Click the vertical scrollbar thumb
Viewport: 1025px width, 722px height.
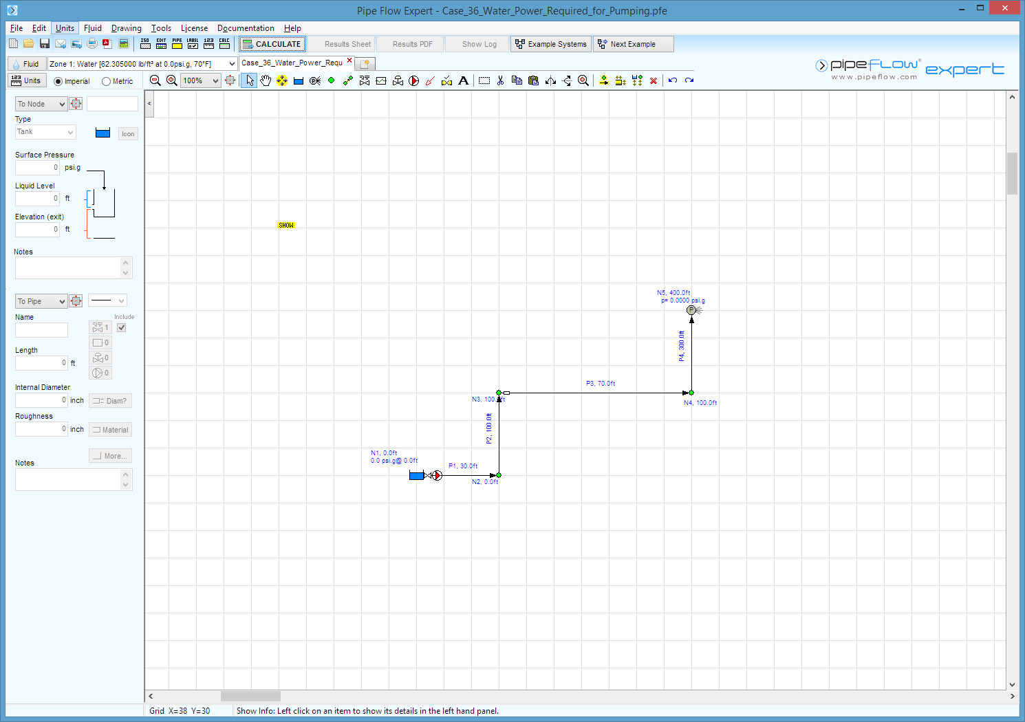[1012, 173]
